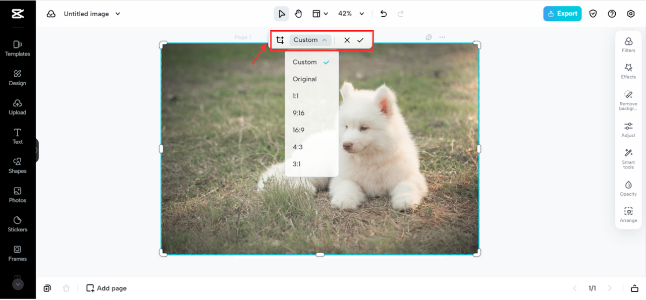Select 4:3 crop ratio option
This screenshot has width=646, height=300.
click(312, 147)
